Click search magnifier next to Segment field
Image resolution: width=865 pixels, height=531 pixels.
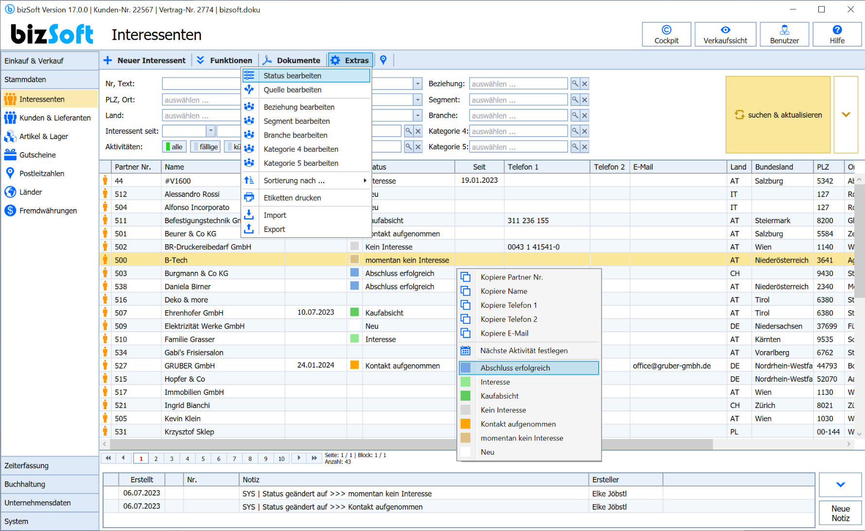click(575, 100)
